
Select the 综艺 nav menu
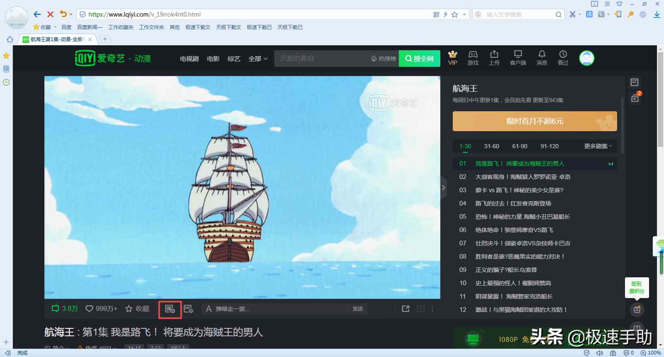click(x=234, y=59)
